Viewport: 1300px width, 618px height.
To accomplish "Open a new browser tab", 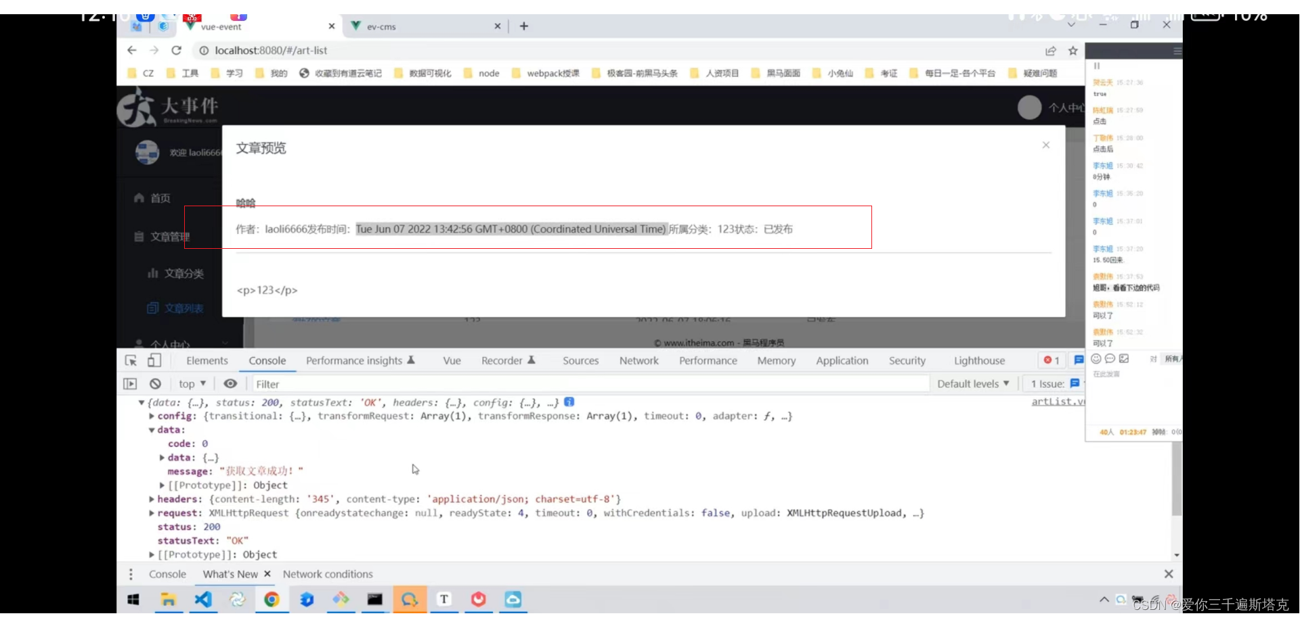I will tap(524, 26).
